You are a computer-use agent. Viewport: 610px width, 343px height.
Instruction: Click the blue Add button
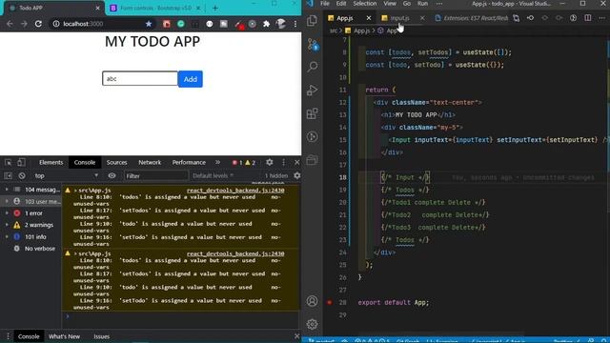(191, 79)
